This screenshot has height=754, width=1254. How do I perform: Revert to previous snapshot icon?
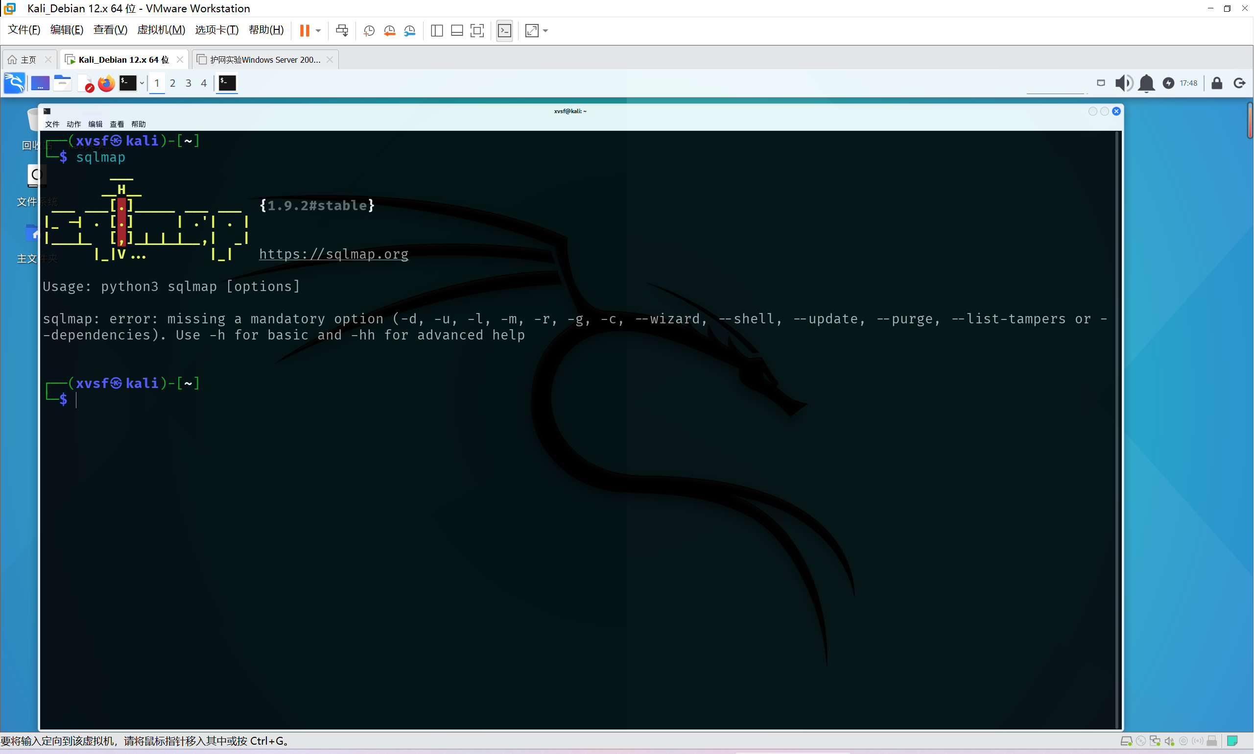point(389,30)
